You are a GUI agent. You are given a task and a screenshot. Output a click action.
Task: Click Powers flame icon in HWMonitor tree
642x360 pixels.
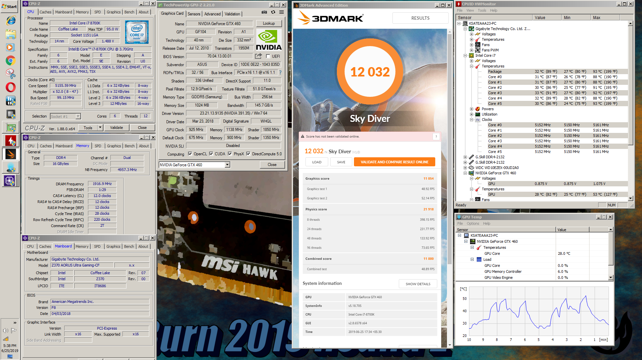478,109
